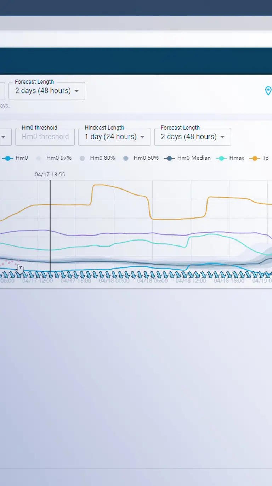The width and height of the screenshot is (272, 486).
Task: Click the Hm0 threshold input field
Action: point(45,137)
